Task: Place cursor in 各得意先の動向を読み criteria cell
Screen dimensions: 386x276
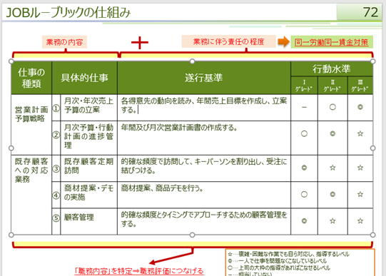Action: point(204,108)
